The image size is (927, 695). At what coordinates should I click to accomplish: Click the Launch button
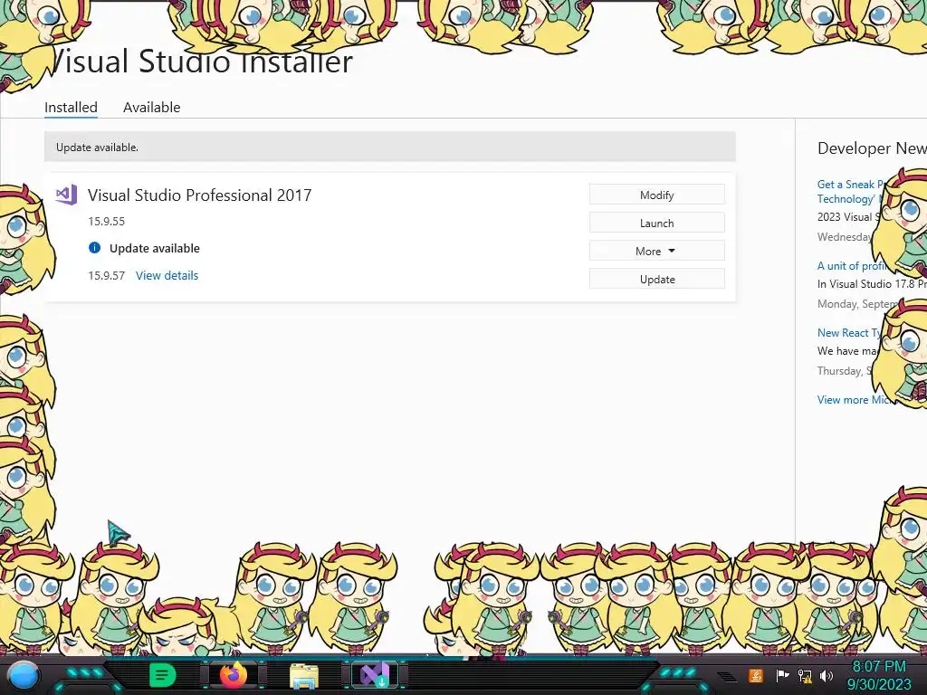[657, 223]
